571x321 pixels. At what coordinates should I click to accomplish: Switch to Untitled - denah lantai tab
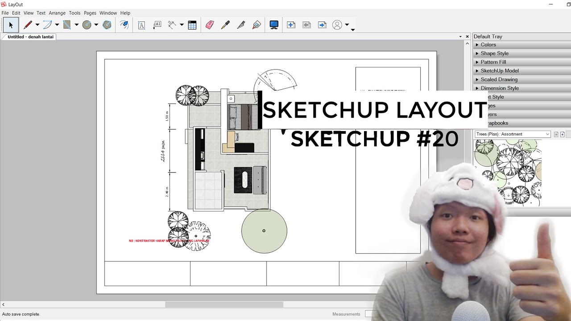pos(30,37)
